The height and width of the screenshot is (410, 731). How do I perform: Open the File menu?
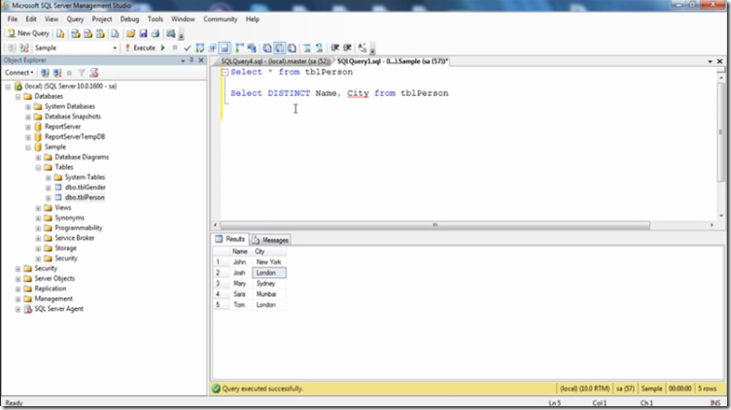13,19
